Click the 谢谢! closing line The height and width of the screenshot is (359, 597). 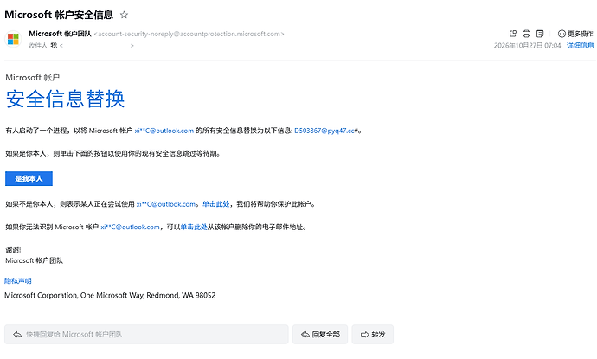point(13,250)
